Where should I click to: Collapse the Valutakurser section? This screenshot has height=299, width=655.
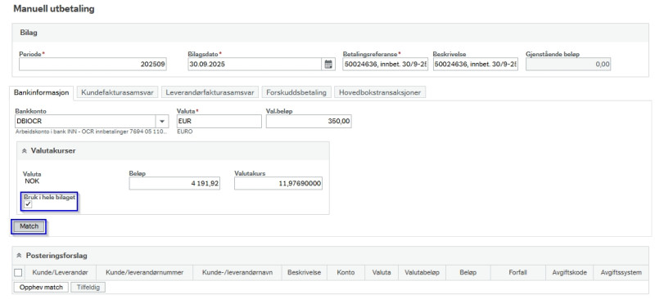pos(24,151)
